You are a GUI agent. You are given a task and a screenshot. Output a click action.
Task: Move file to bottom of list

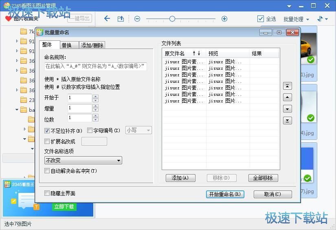click(288, 120)
